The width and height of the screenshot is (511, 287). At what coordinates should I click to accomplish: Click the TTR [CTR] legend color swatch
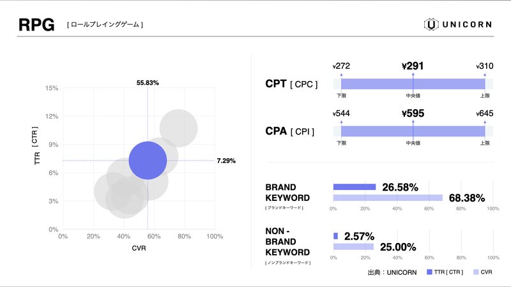(429, 272)
